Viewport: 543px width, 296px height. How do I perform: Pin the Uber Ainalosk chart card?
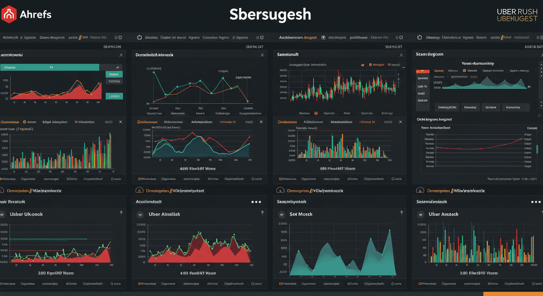tap(262, 213)
